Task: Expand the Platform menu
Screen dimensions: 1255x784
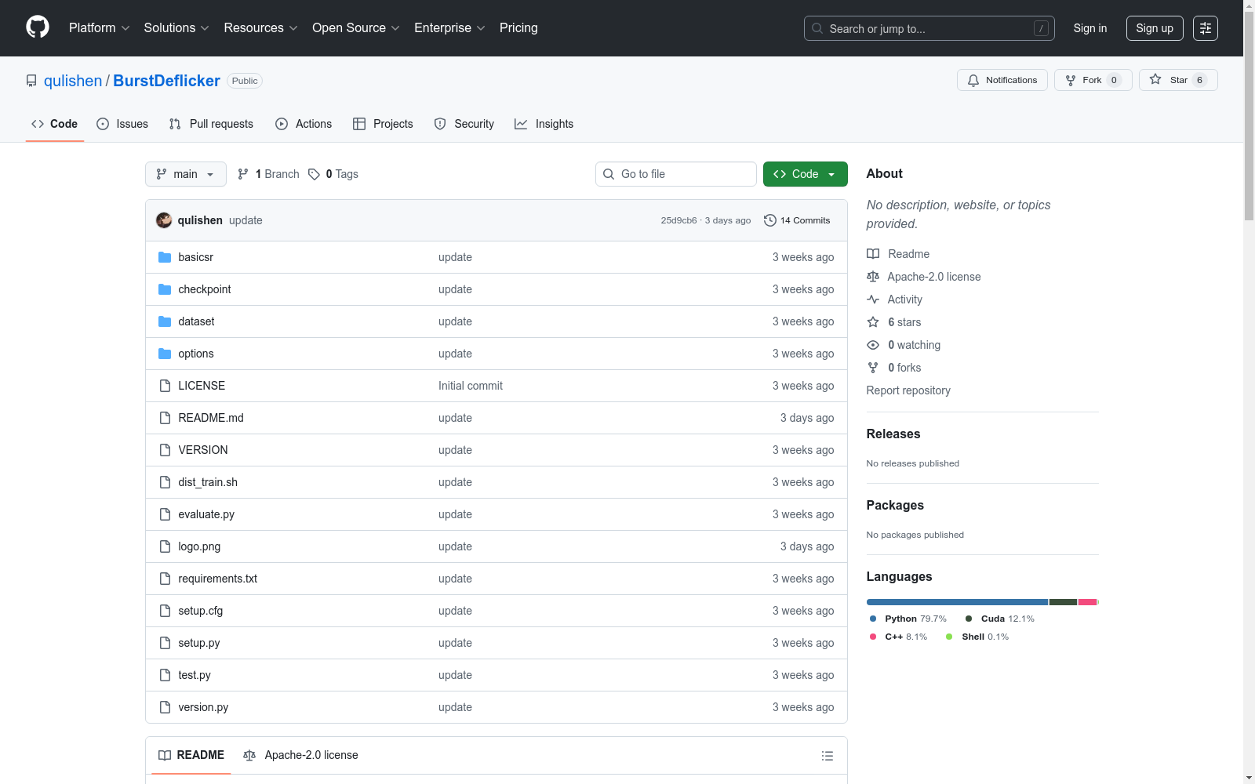Action: point(99,28)
